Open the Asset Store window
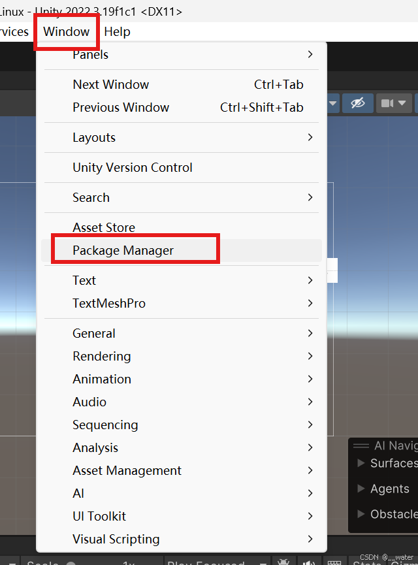This screenshot has width=418, height=565. (x=182, y=227)
